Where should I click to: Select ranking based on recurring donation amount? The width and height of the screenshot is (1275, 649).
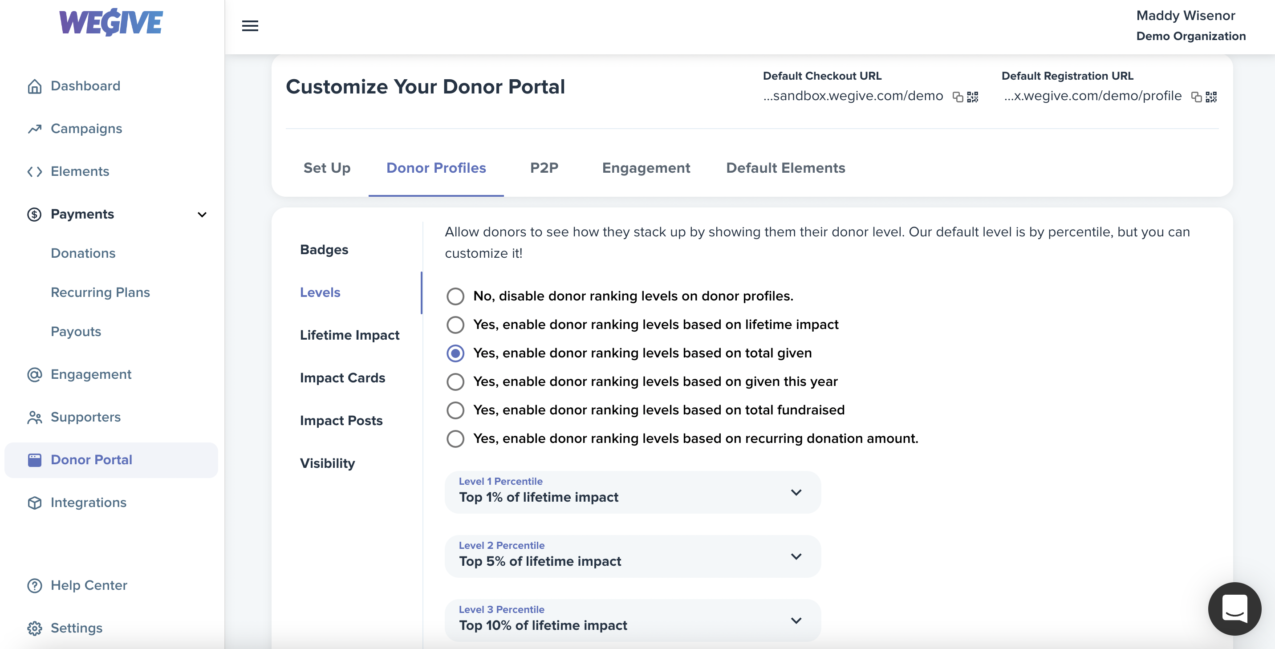coord(455,438)
